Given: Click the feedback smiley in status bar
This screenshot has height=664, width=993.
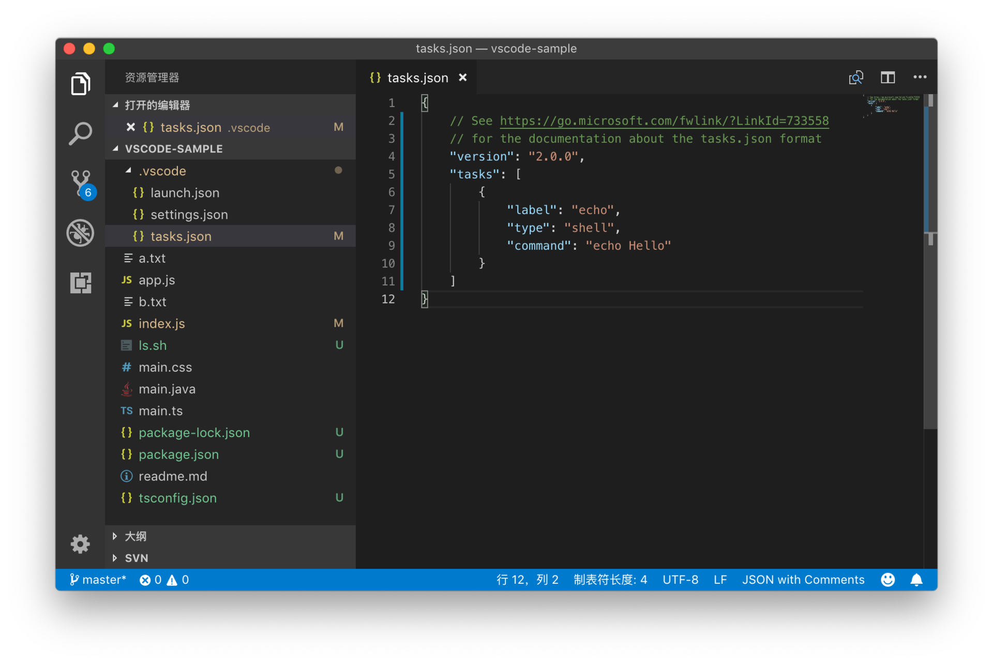Looking at the screenshot, I should point(887,580).
